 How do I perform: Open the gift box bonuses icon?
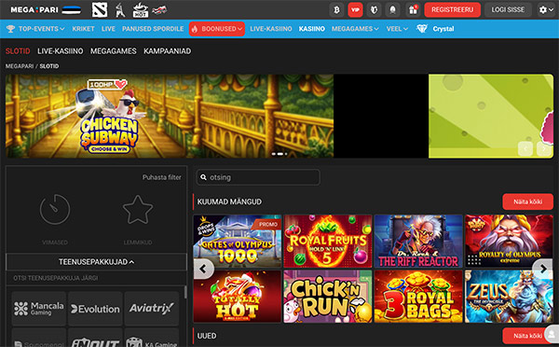(x=413, y=10)
